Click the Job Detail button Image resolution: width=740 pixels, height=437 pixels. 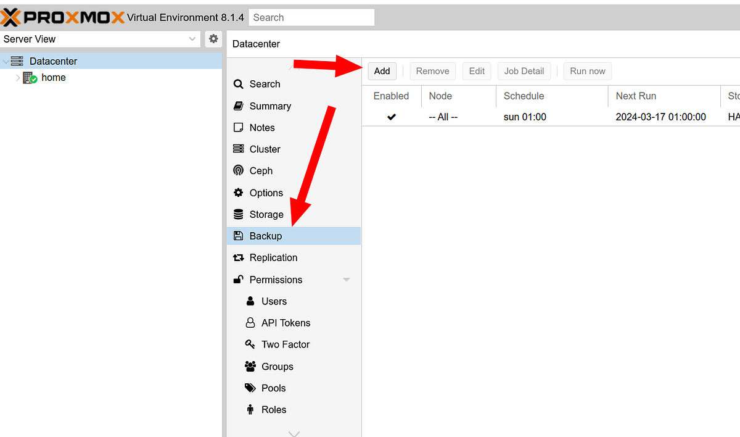click(524, 71)
